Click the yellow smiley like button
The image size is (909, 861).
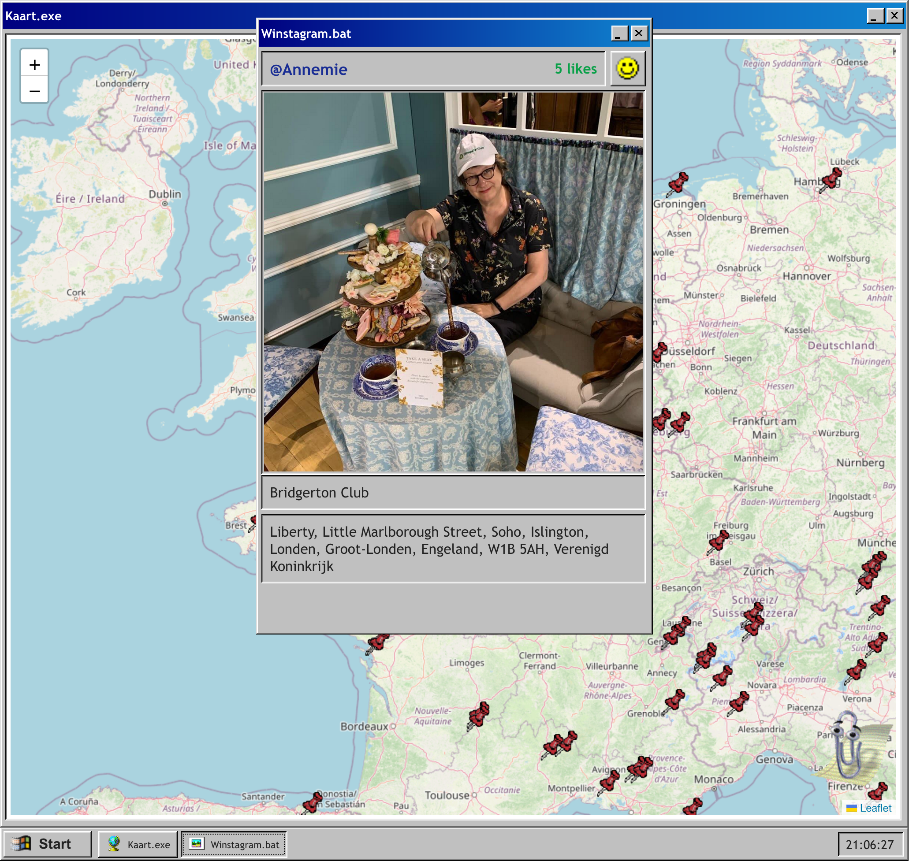[x=627, y=69]
